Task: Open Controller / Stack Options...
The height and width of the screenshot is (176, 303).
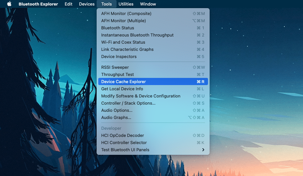Action: [153, 103]
